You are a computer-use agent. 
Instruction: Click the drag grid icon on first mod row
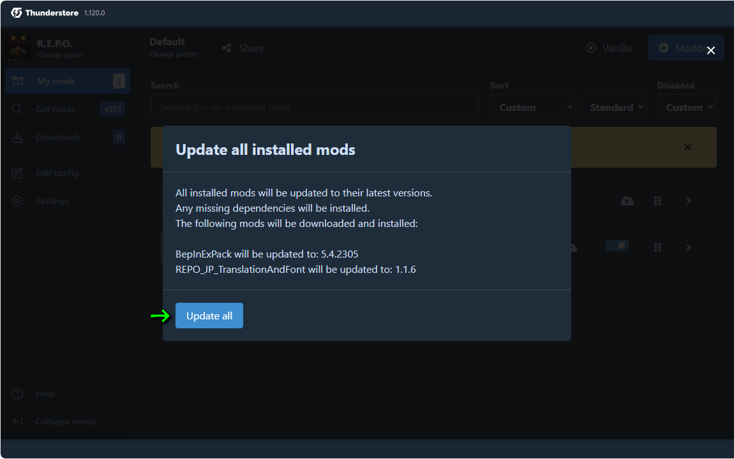tap(657, 201)
